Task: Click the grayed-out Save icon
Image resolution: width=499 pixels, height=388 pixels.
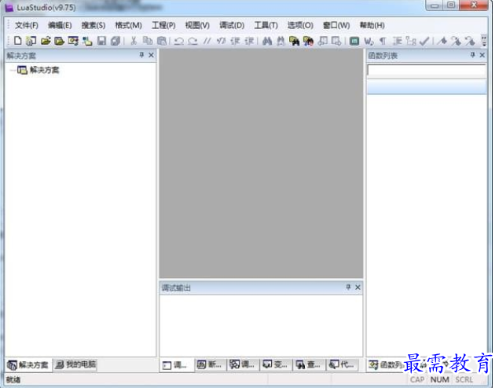Action: point(101,41)
